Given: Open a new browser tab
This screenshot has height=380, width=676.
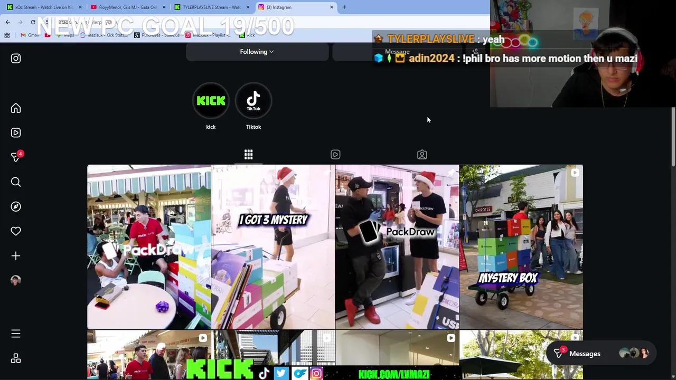Looking at the screenshot, I should click(x=344, y=7).
